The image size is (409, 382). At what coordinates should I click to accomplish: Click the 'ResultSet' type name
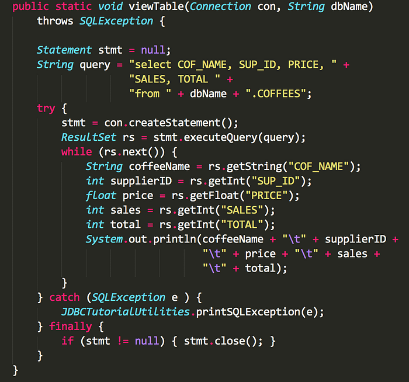point(89,137)
